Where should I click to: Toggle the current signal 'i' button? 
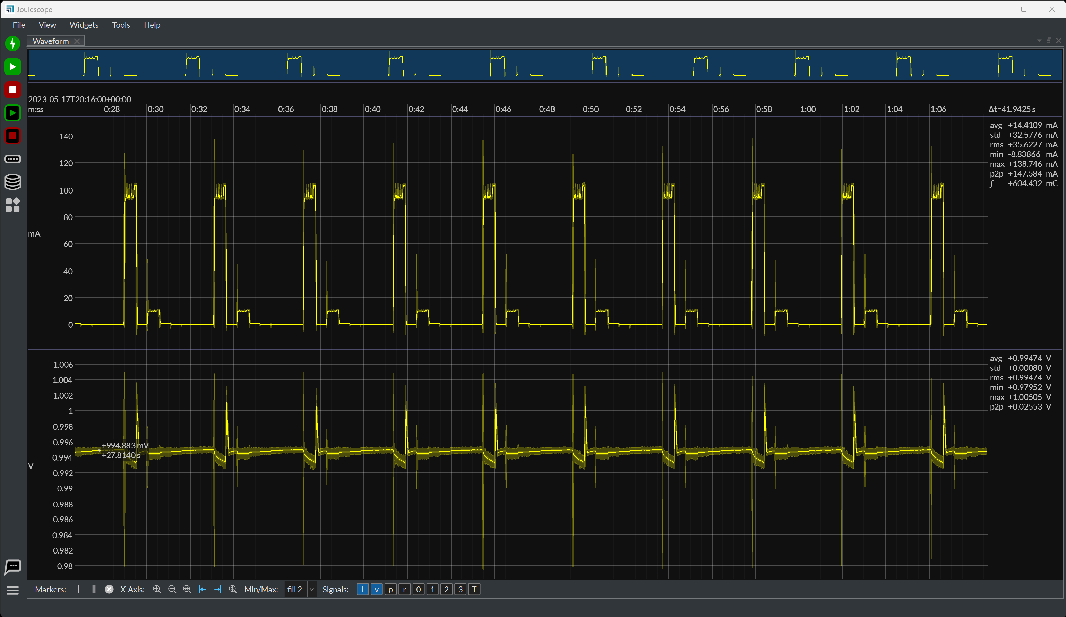click(x=362, y=590)
